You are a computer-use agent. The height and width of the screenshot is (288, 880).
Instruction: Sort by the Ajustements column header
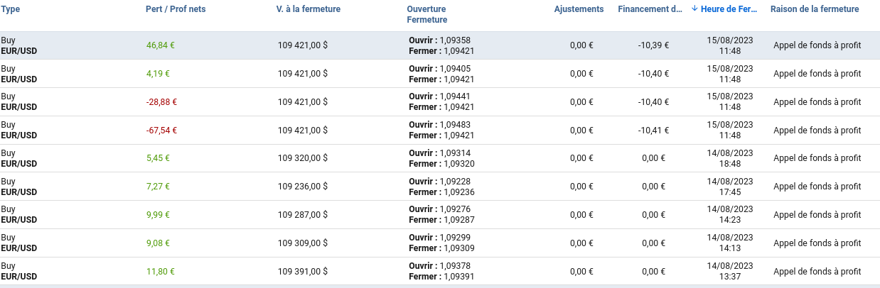[579, 9]
